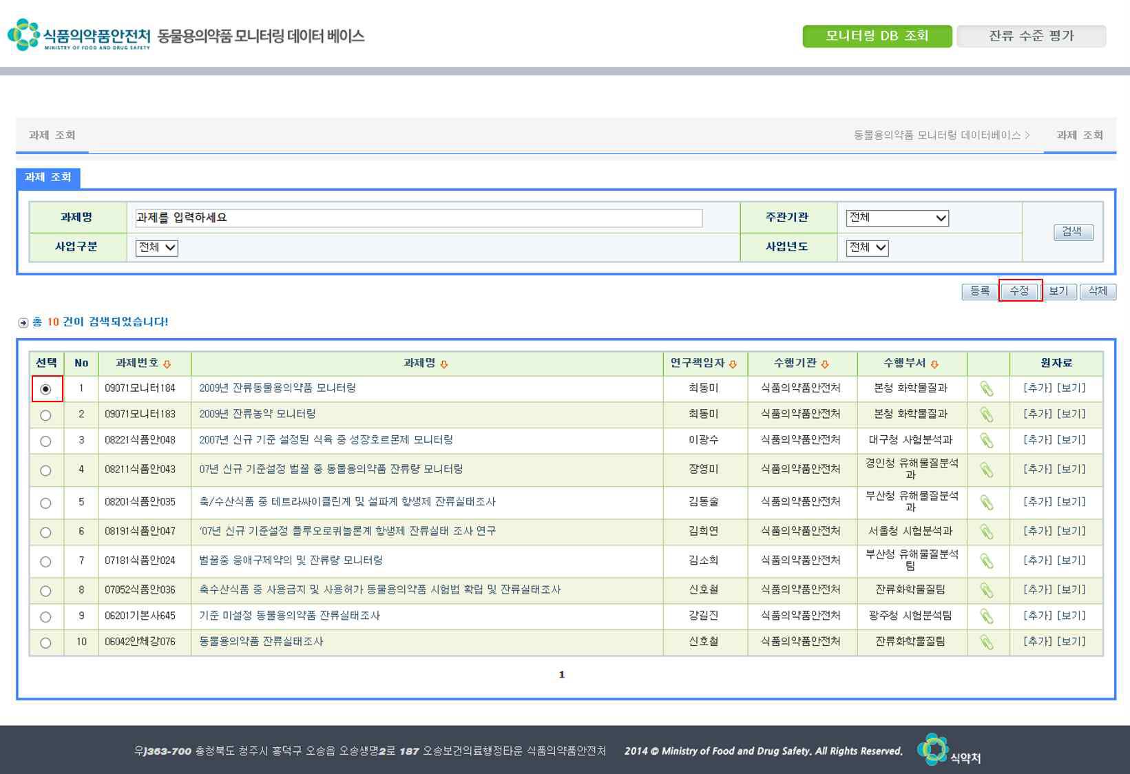Select radio button for row 4
Screen dimensions: 1130x774
(45, 470)
